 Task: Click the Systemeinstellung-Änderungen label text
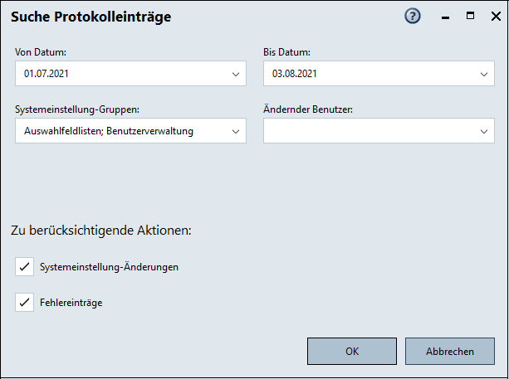point(109,267)
